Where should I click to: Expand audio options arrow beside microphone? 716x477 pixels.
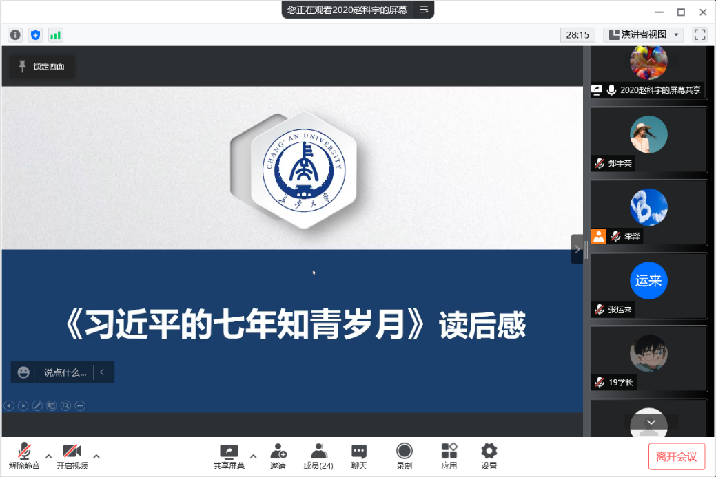pyautogui.click(x=48, y=456)
